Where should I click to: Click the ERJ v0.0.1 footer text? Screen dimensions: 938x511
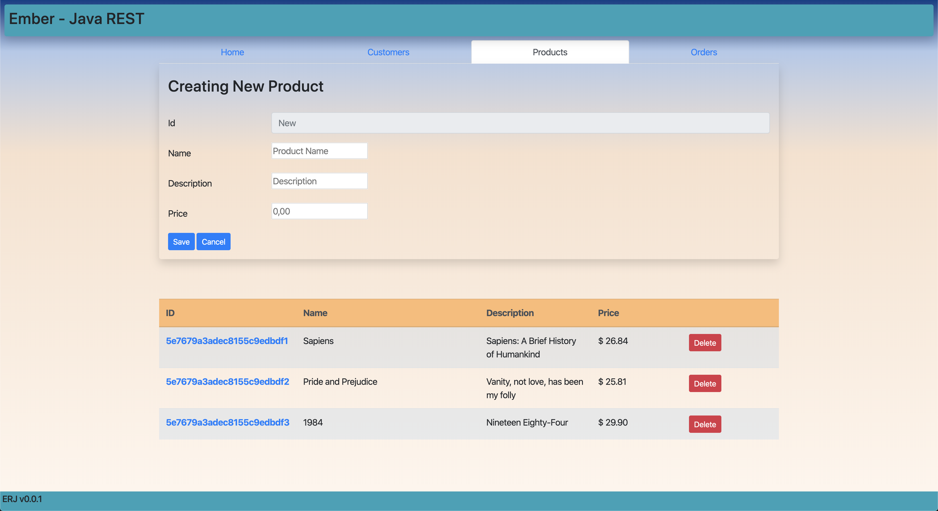pyautogui.click(x=22, y=499)
